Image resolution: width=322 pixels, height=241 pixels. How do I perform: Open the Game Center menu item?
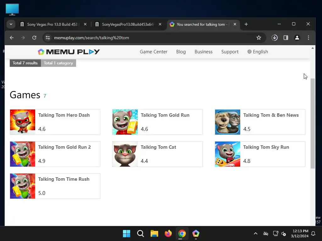[x=153, y=52]
